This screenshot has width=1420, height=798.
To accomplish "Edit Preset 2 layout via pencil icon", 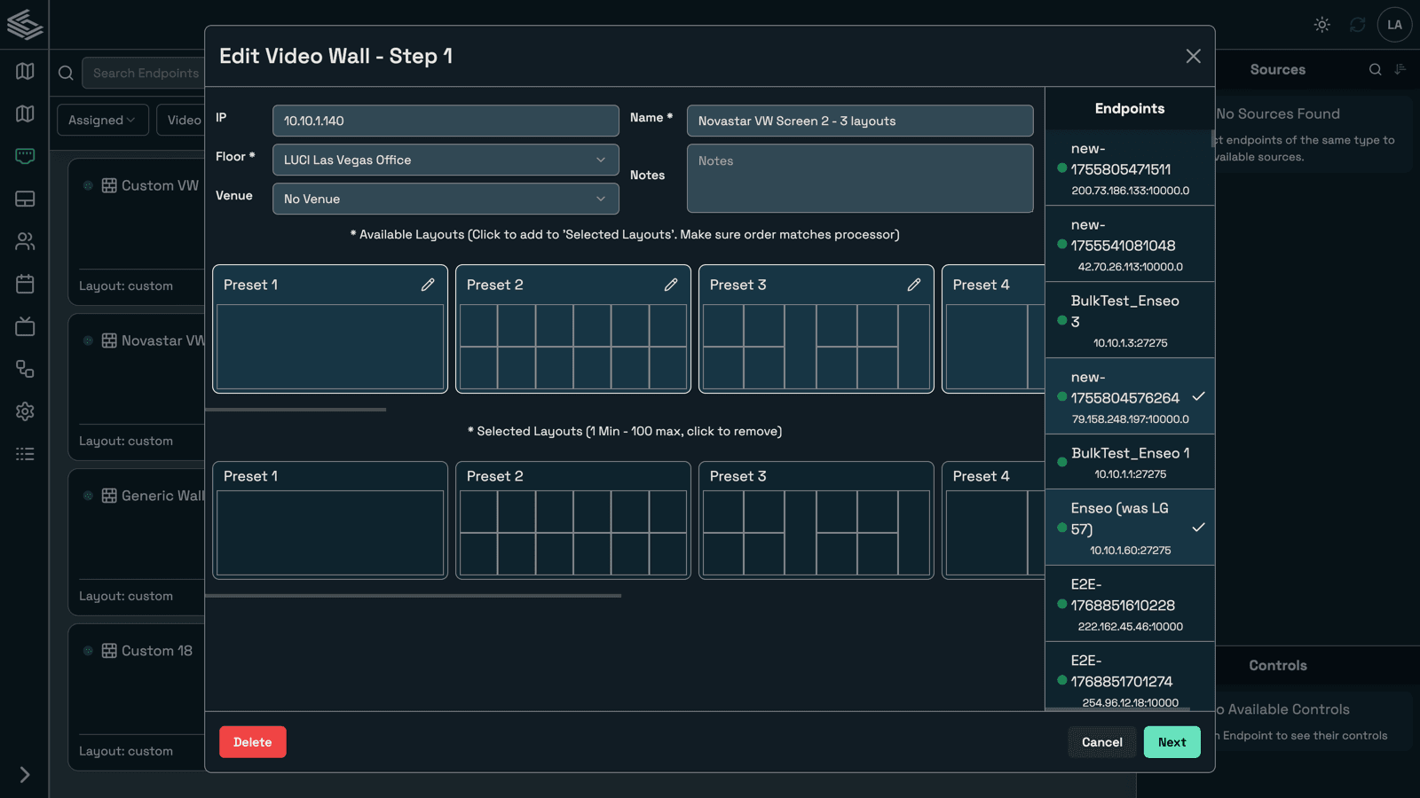I will (671, 285).
